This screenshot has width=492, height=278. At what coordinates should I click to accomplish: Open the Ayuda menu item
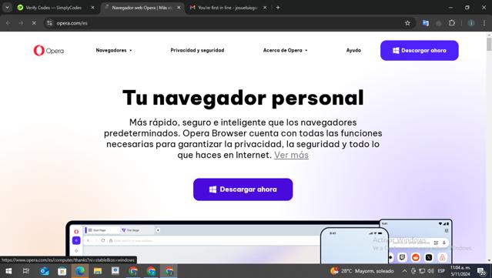pos(353,50)
